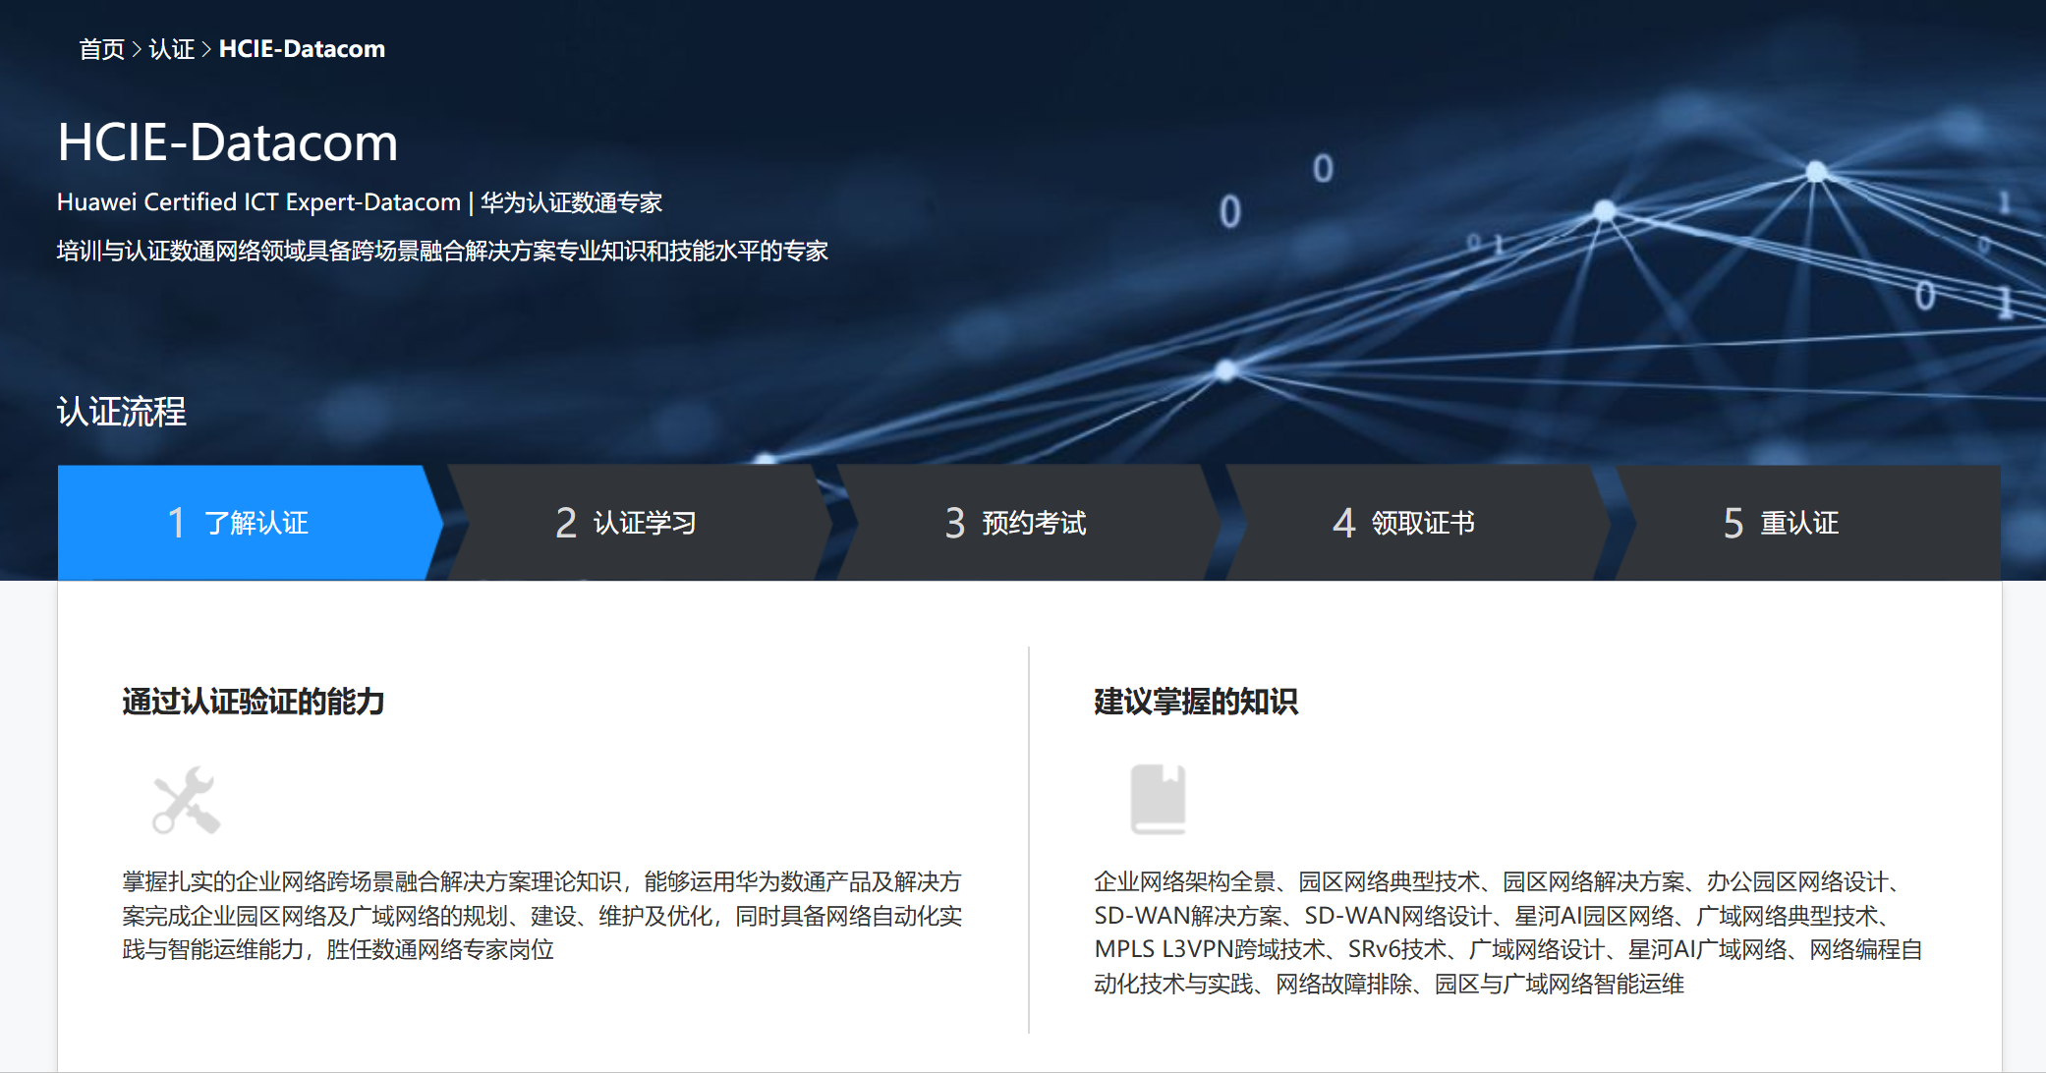Open the 认证 breadcrumb link
2046x1073 pixels.
click(x=172, y=49)
